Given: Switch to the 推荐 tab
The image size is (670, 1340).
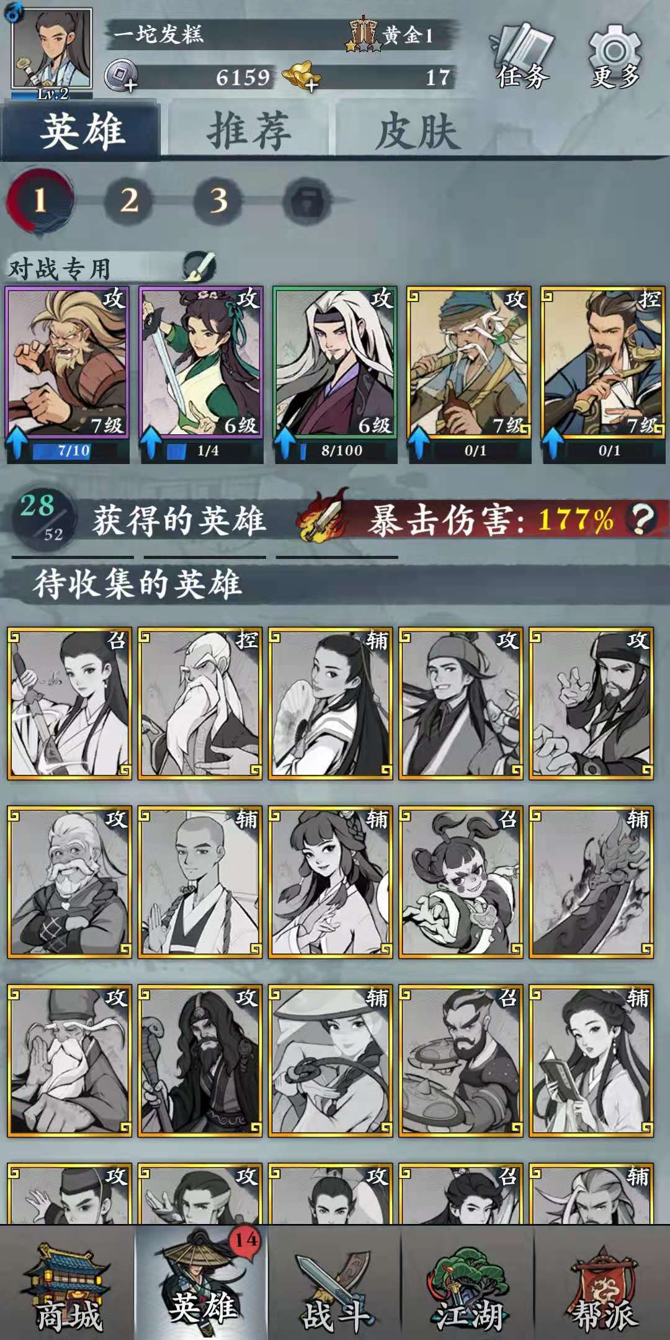Looking at the screenshot, I should coord(249,131).
